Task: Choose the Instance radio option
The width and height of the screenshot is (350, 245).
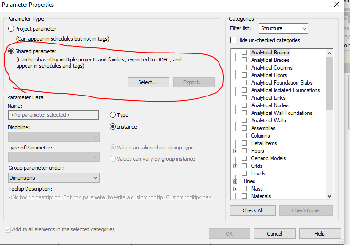Action: point(113,127)
